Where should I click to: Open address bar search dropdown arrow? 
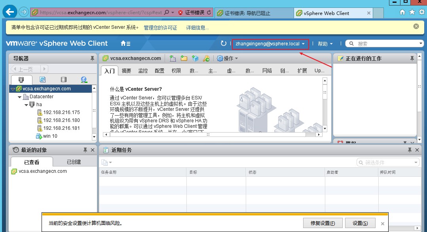(173, 13)
